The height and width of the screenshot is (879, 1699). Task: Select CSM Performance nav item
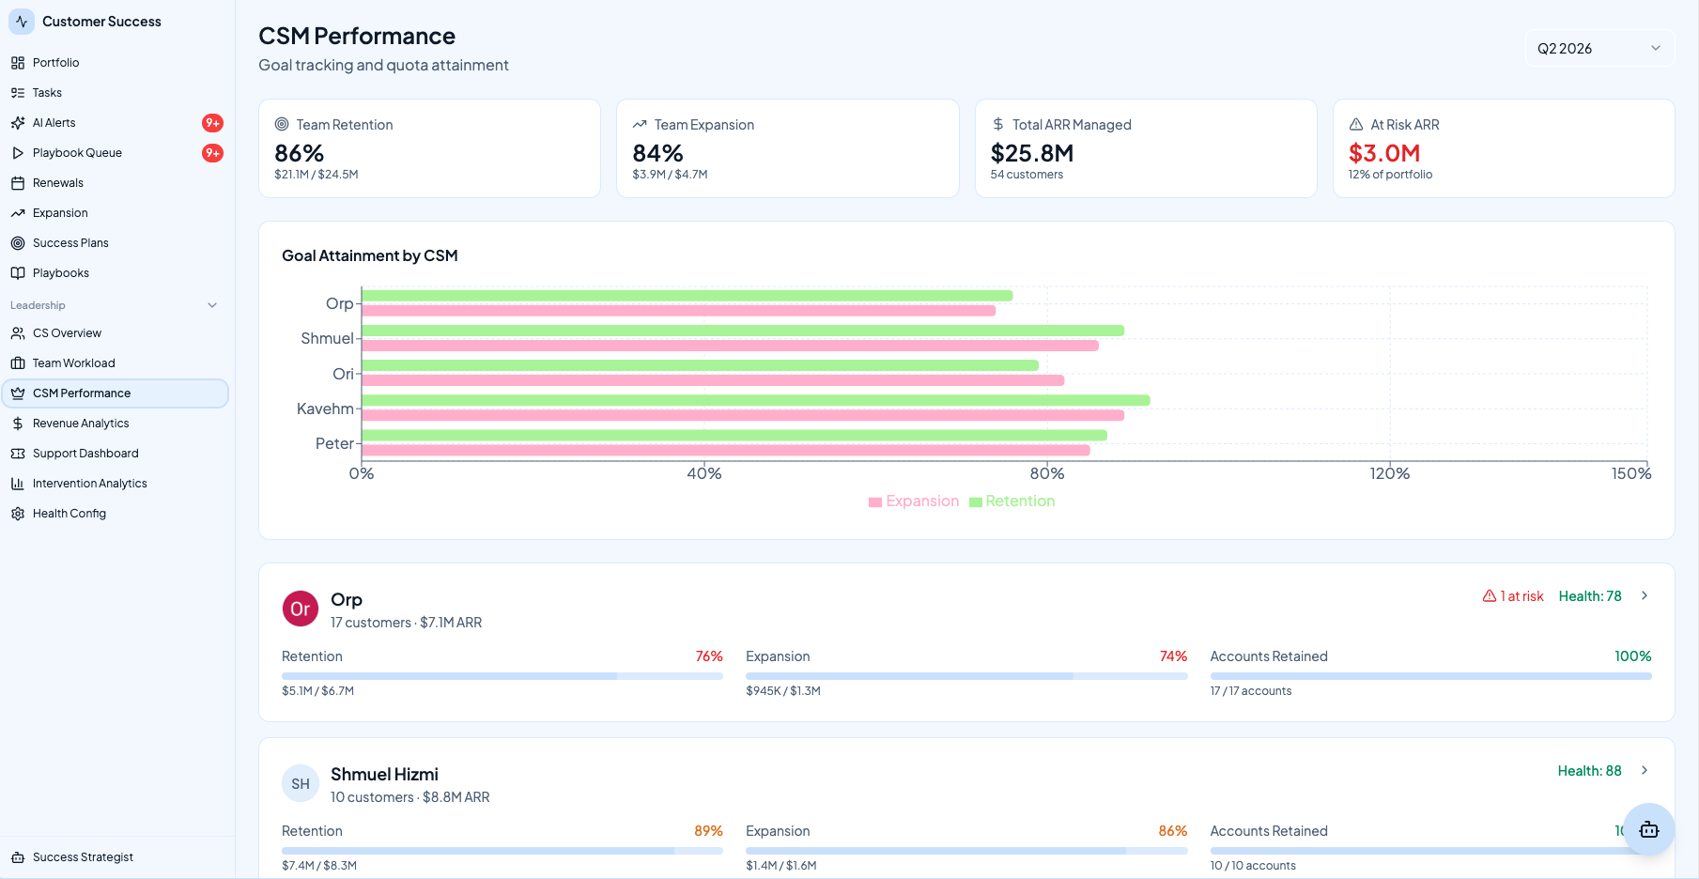pos(115,393)
